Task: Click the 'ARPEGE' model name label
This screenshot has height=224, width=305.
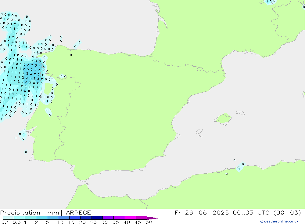Action: pos(78,212)
